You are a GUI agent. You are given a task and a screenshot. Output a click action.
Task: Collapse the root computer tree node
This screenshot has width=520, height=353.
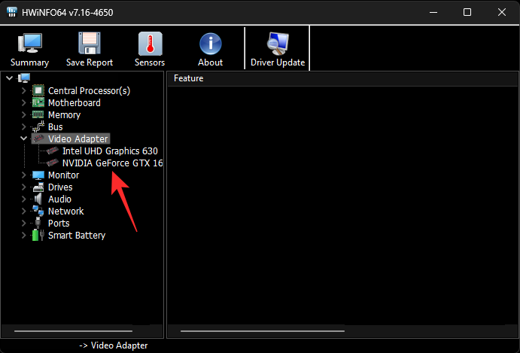coord(10,78)
